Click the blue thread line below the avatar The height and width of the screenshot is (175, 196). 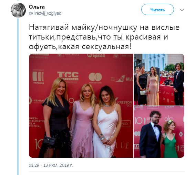[18, 97]
